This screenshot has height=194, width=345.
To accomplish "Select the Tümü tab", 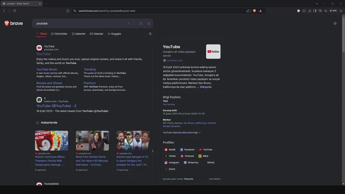I will click(42, 34).
